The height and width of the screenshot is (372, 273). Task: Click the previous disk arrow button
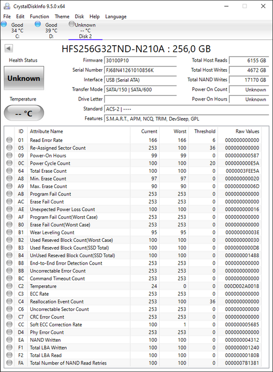[x=9, y=48]
